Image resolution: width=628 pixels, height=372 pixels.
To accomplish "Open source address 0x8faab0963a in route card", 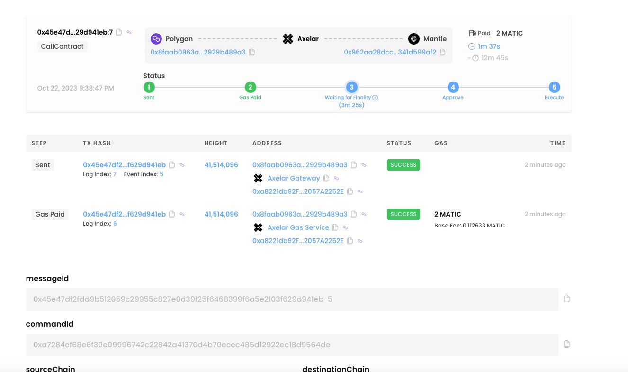I will 198,52.
